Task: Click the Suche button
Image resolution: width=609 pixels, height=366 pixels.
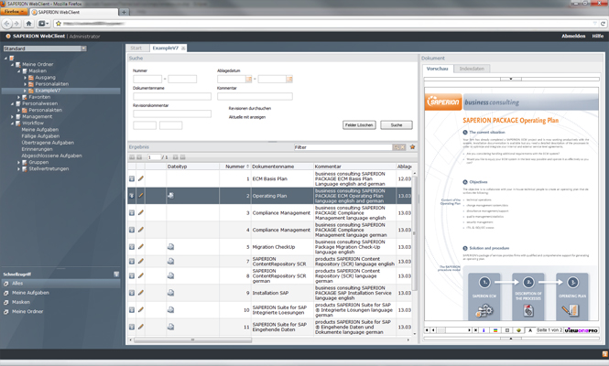Action: (397, 125)
